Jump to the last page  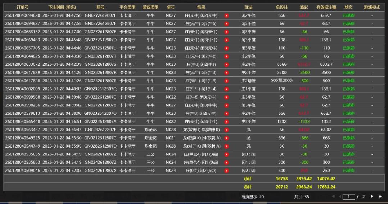[380, 197]
